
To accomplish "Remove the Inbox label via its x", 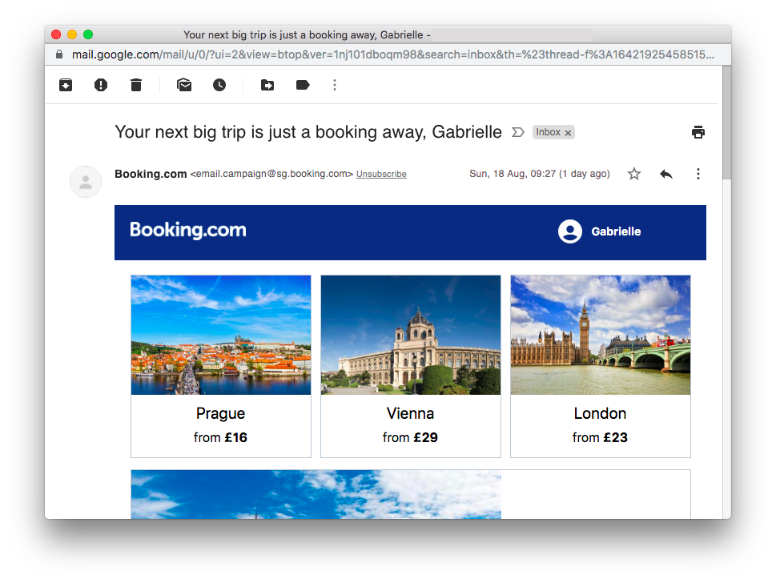I will pyautogui.click(x=568, y=133).
